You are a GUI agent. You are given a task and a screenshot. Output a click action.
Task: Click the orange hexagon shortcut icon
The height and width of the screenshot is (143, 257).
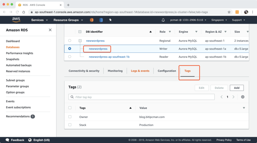point(92,20)
